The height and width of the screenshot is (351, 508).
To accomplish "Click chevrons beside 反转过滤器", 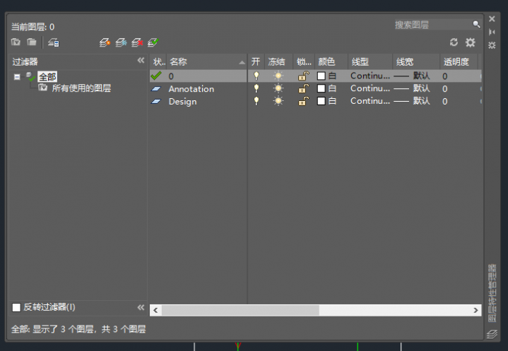I will click(141, 307).
